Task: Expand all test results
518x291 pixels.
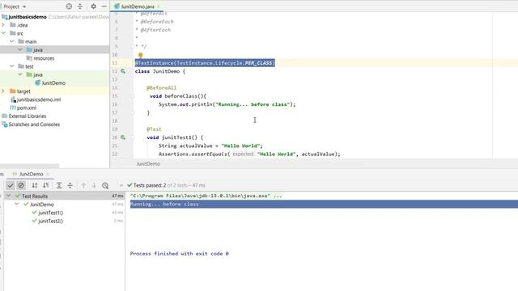Action: [x=59, y=185]
